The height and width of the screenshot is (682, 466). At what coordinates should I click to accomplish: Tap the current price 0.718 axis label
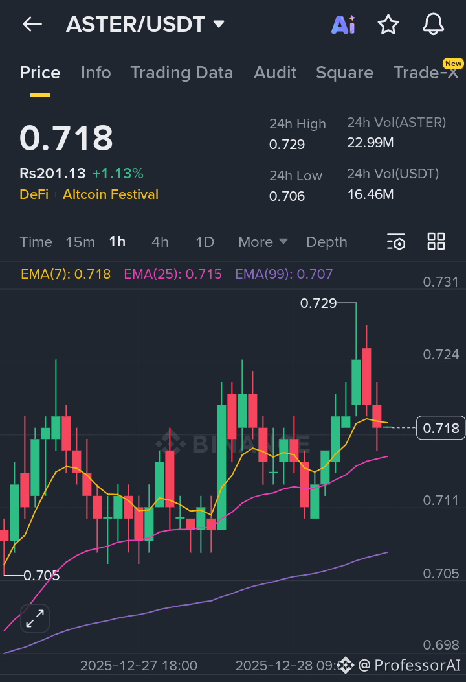pos(441,428)
